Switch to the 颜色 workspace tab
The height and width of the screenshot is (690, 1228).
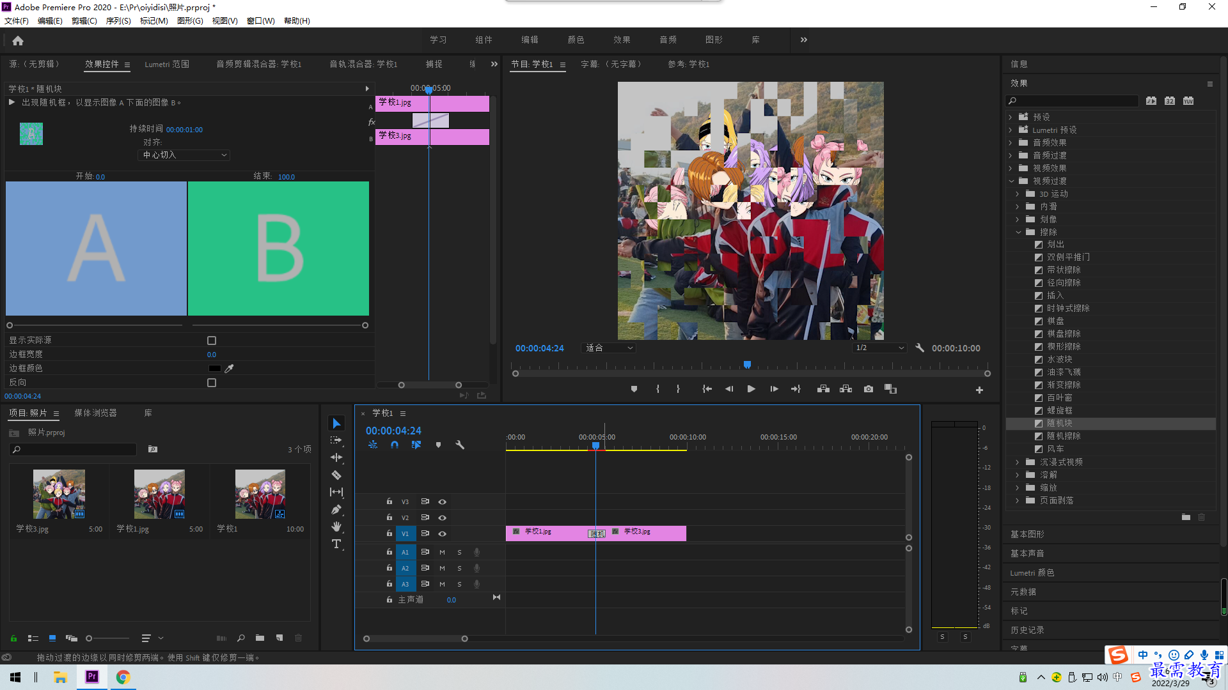click(576, 40)
